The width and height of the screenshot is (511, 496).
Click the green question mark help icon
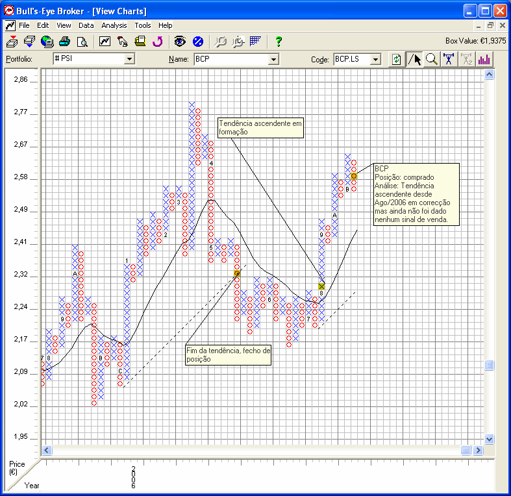(279, 42)
